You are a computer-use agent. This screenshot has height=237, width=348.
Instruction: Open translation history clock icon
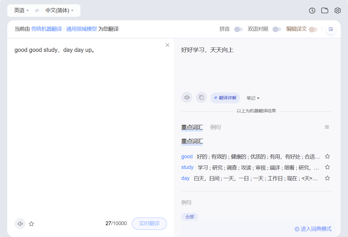click(312, 11)
